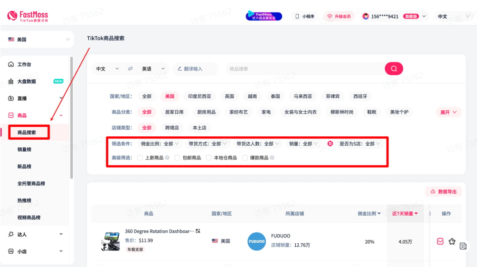Click the user avatar icon
Image resolution: width=477 pixels, height=267 pixels.
pyautogui.click(x=365, y=16)
